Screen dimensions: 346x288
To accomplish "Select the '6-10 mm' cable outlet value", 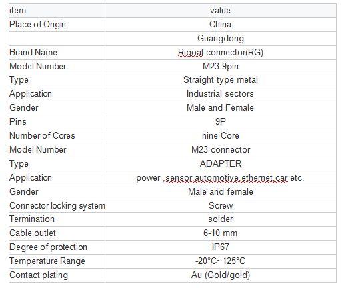I will (x=221, y=233).
